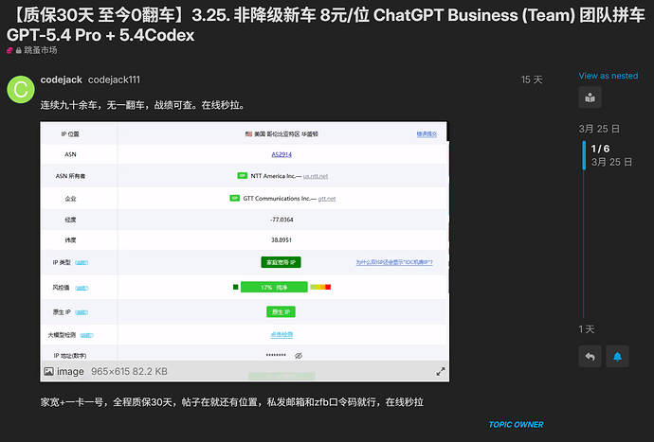Click the 38.8951 latitude value
654x442 pixels.
tap(282, 240)
